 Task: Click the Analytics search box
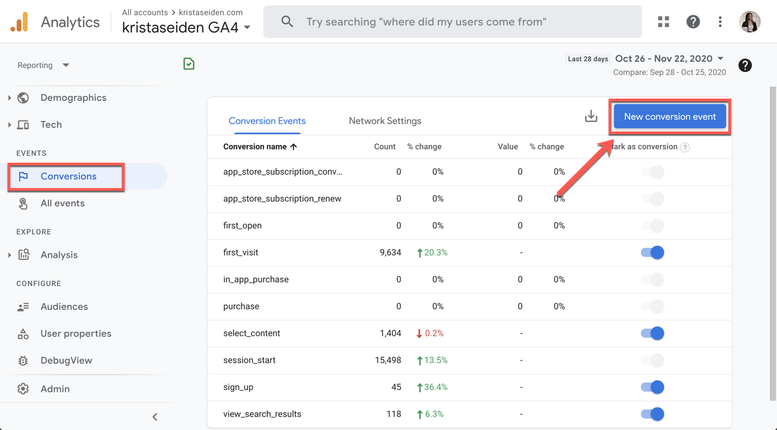(452, 22)
